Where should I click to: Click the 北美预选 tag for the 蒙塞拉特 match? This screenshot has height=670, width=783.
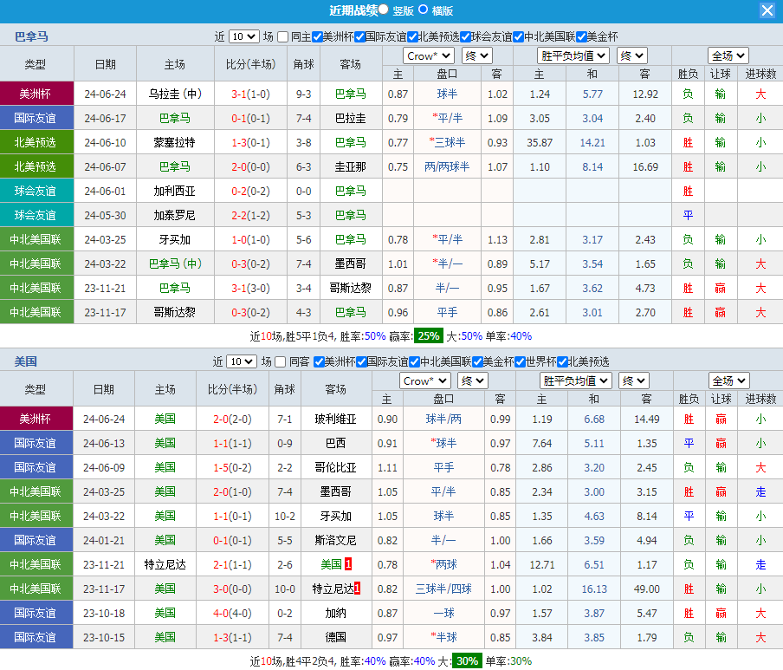coord(36,142)
